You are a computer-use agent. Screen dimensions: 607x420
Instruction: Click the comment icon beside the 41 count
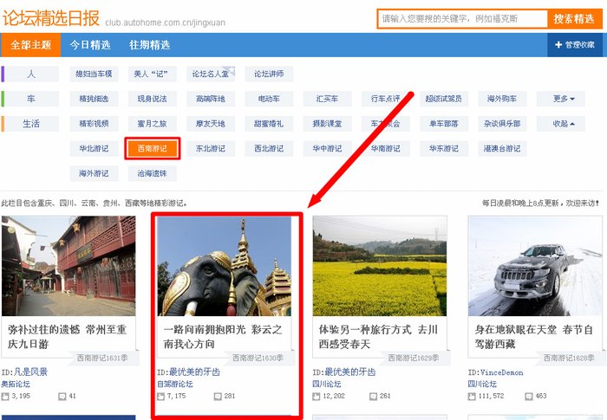[x=62, y=396]
